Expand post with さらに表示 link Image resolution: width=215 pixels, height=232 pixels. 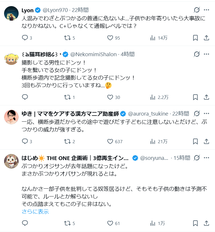coord(35,212)
